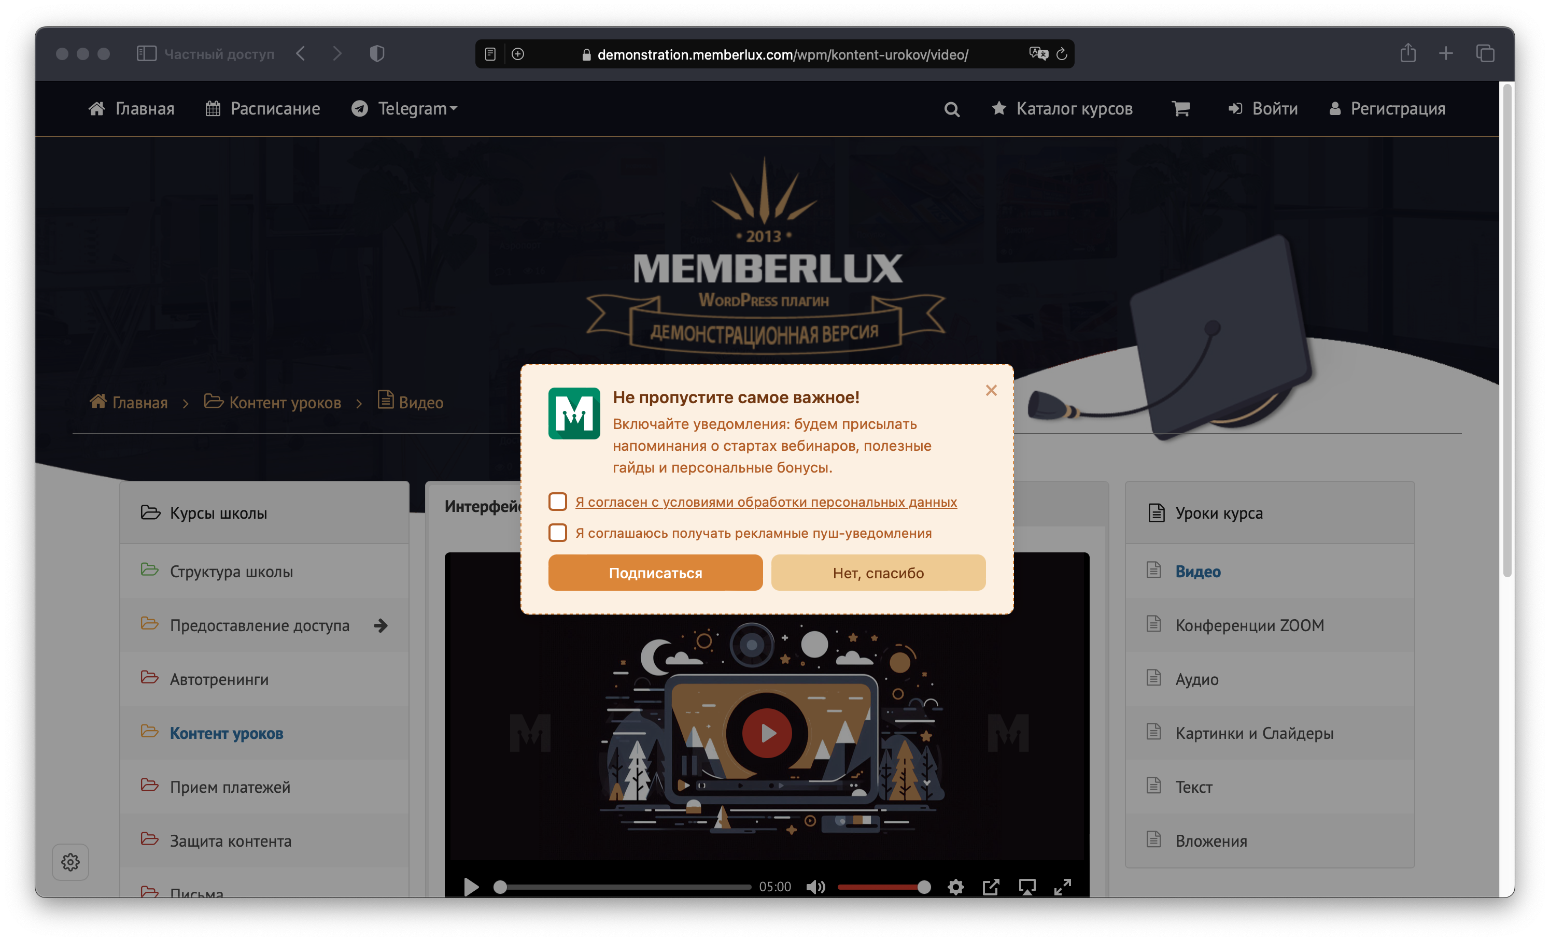Open Расписание in the top navigation
The image size is (1550, 941).
click(x=263, y=109)
